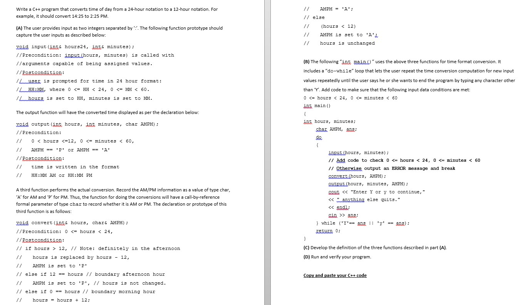Click the bold "(B)" section label

[x=306, y=62]
